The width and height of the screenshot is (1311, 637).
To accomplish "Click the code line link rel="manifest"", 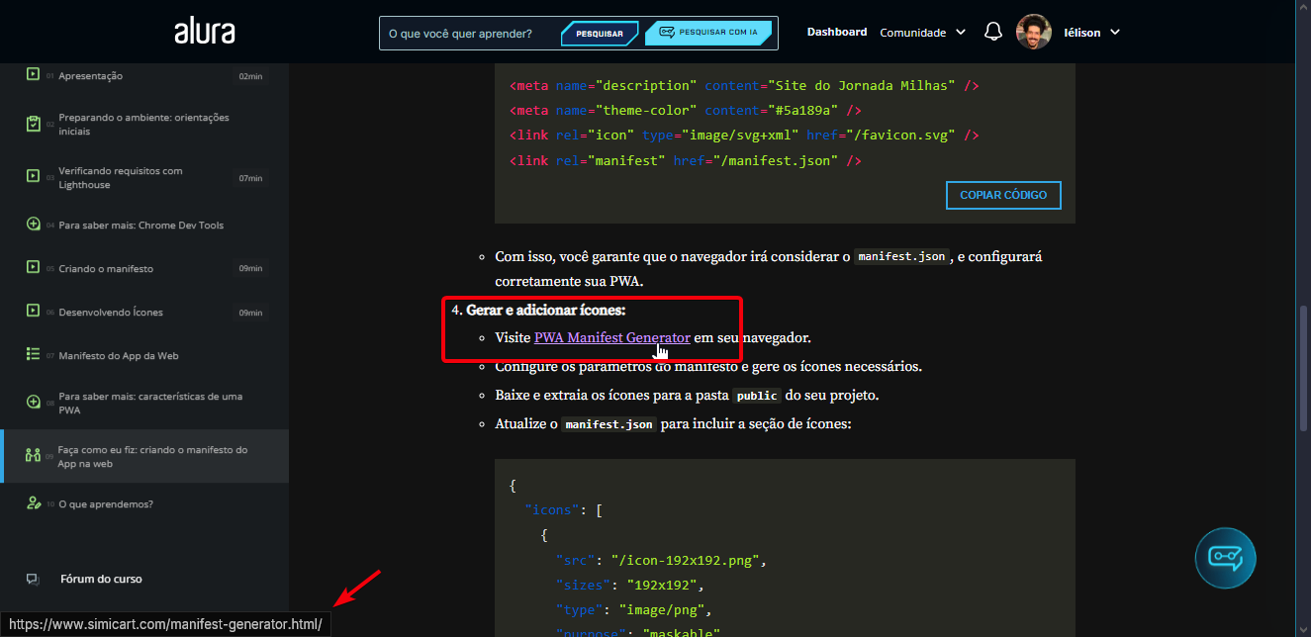I will pyautogui.click(x=685, y=159).
